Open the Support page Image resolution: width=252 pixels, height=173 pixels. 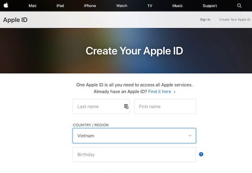point(210,6)
